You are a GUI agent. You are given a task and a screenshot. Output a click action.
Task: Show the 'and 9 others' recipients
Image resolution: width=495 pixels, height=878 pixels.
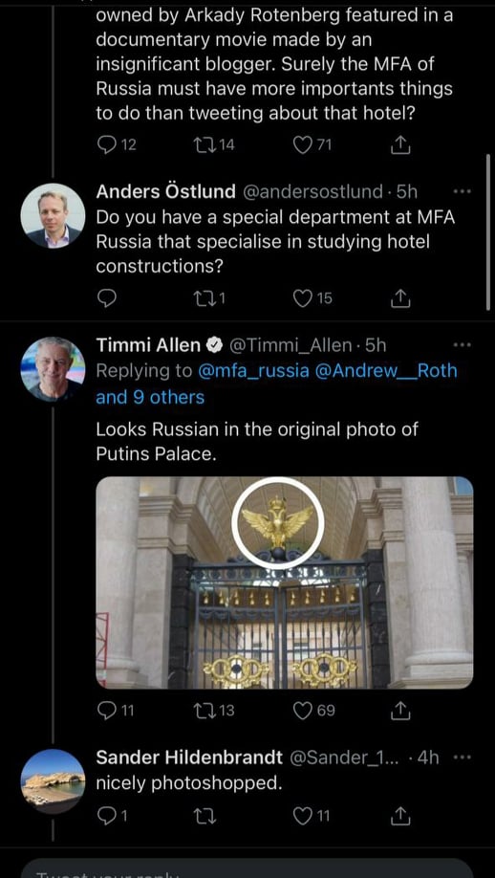[x=150, y=398]
